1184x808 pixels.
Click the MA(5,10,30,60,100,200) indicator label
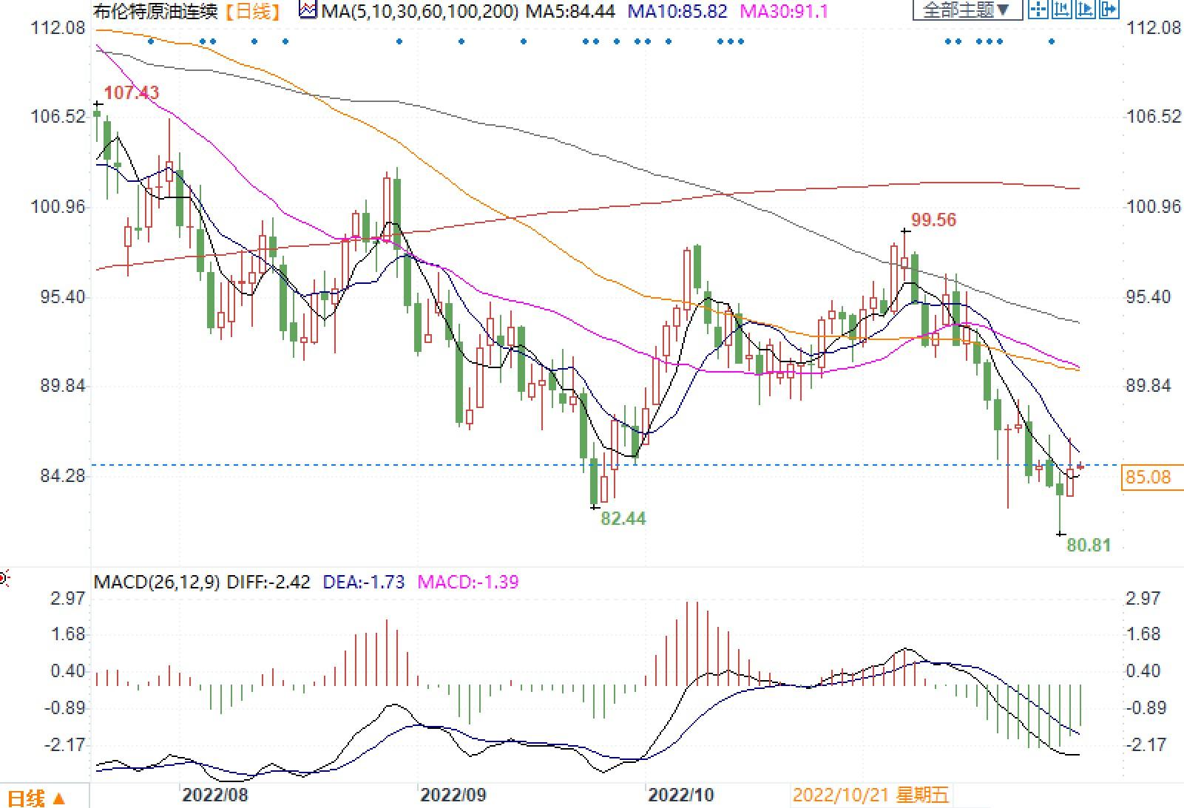[419, 11]
